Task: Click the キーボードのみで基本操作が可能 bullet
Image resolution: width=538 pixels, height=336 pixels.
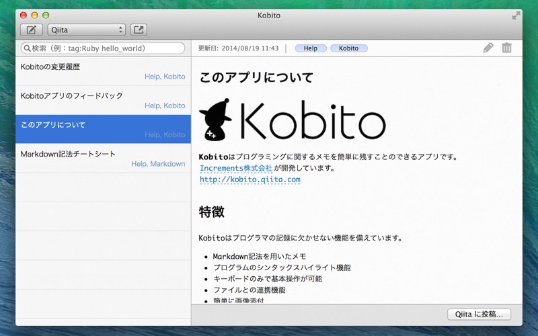Action: point(267,279)
